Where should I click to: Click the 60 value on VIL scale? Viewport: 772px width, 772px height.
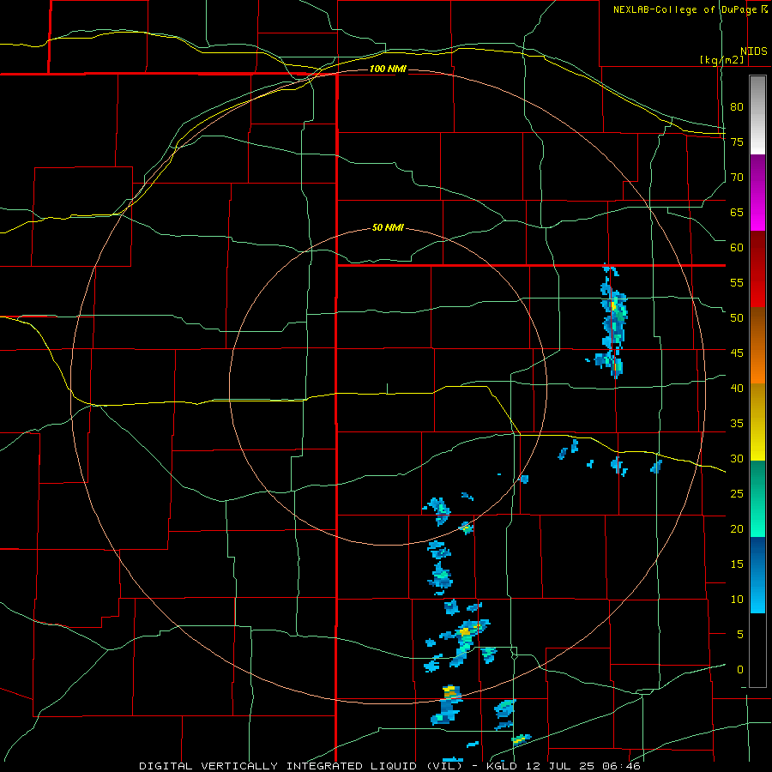tap(737, 248)
